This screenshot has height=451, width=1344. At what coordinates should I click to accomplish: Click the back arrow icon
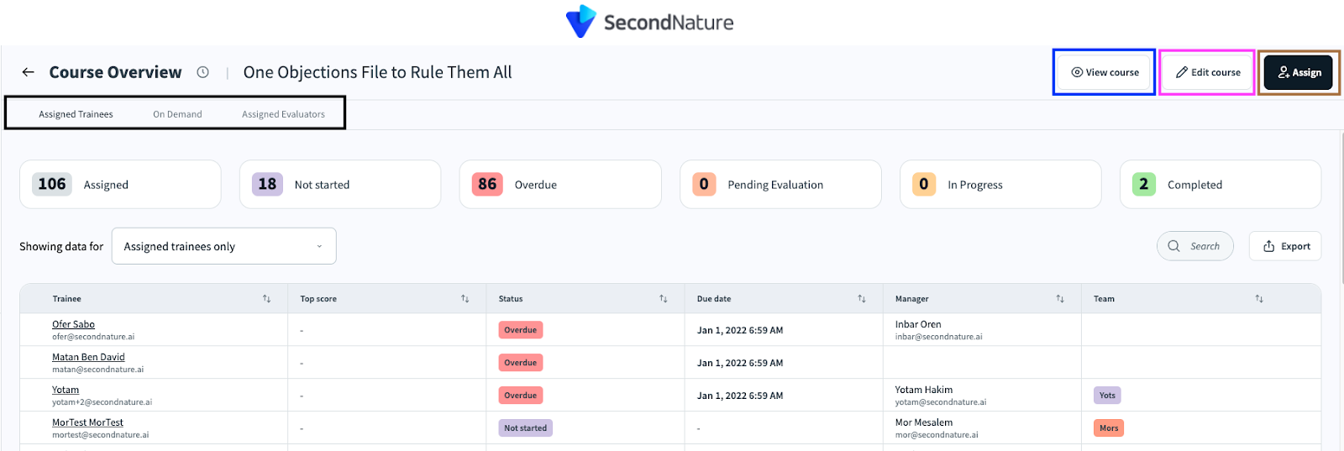click(29, 72)
